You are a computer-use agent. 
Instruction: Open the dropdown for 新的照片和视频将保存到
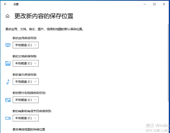click(x=26, y=100)
